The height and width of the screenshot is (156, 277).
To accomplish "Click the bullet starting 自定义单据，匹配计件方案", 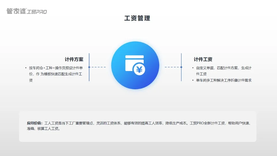I will (x=222, y=71).
